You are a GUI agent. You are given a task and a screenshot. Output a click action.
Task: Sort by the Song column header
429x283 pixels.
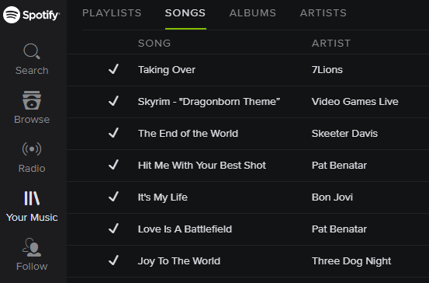coord(154,43)
